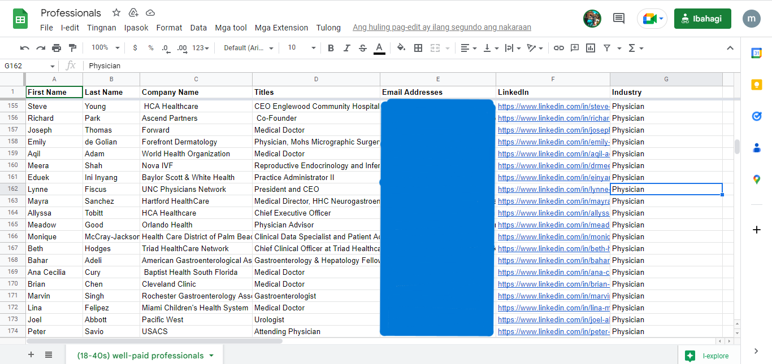Open the merge cells dropdown arrow

[x=448, y=48]
